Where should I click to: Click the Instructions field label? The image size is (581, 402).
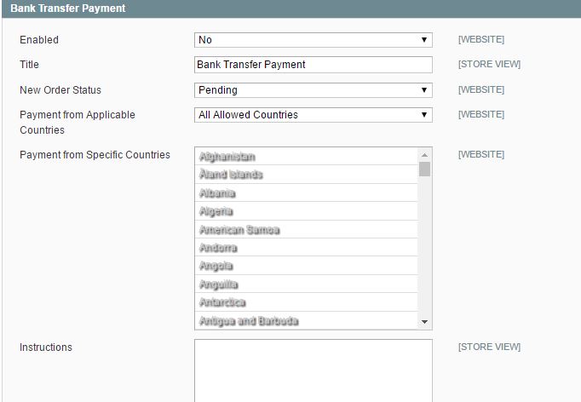[x=46, y=347]
